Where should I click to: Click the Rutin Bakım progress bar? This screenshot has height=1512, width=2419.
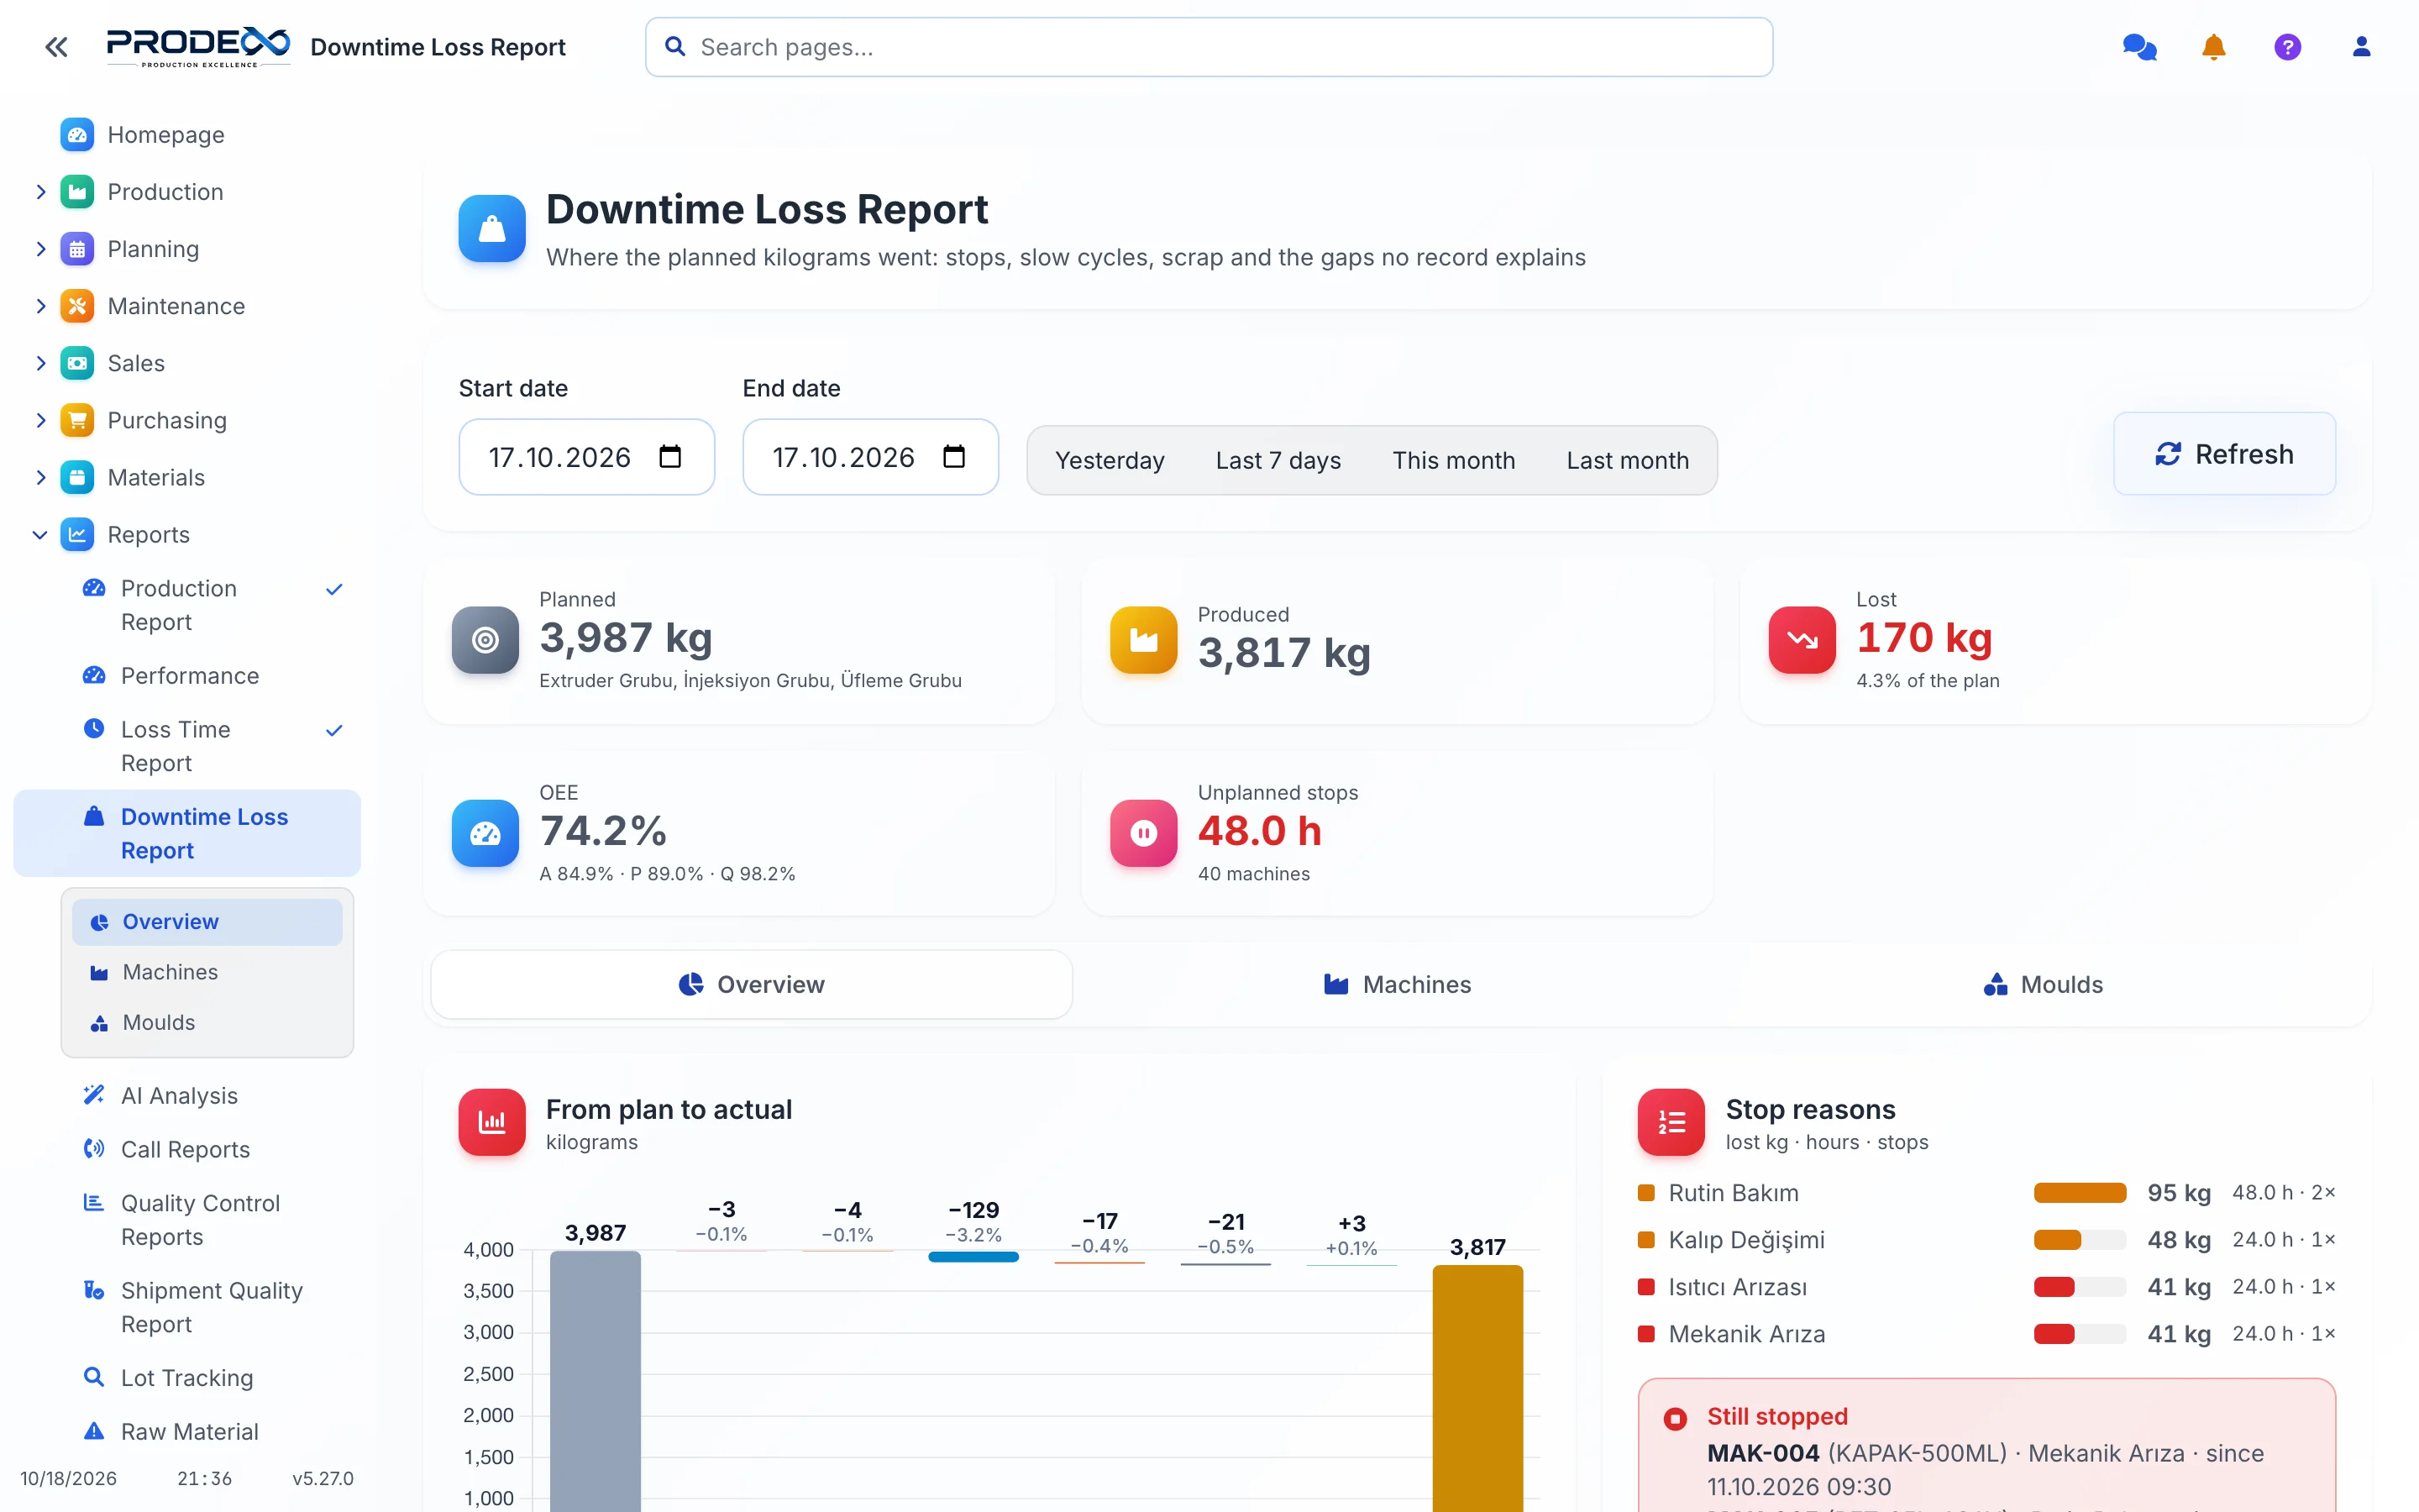(2079, 1193)
